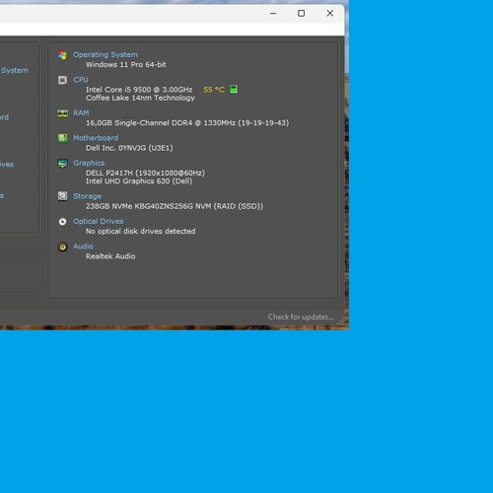This screenshot has width=493, height=493.
Task: Open the Audio section heading
Action: [x=83, y=246]
